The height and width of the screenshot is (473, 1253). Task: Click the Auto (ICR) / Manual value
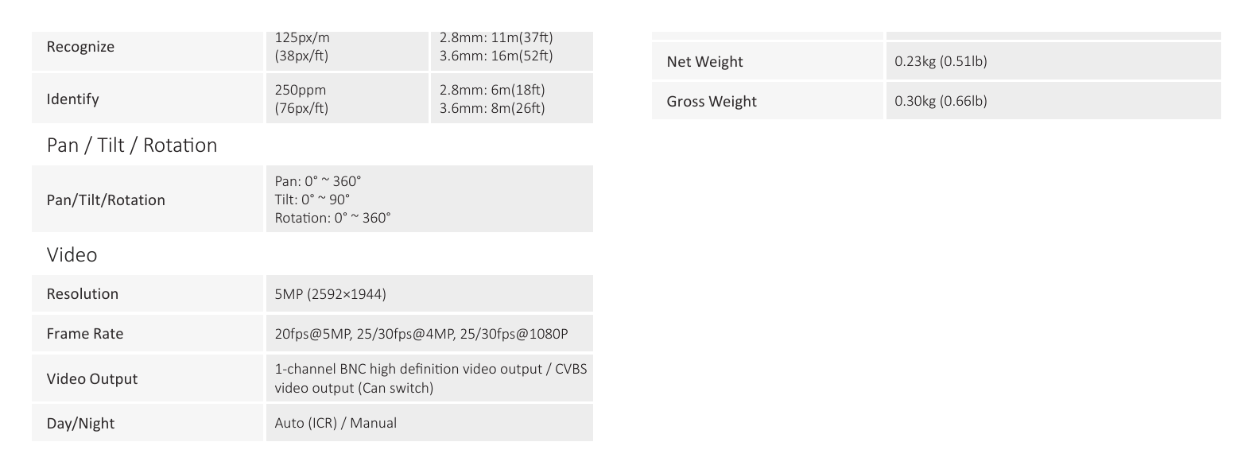pos(336,423)
